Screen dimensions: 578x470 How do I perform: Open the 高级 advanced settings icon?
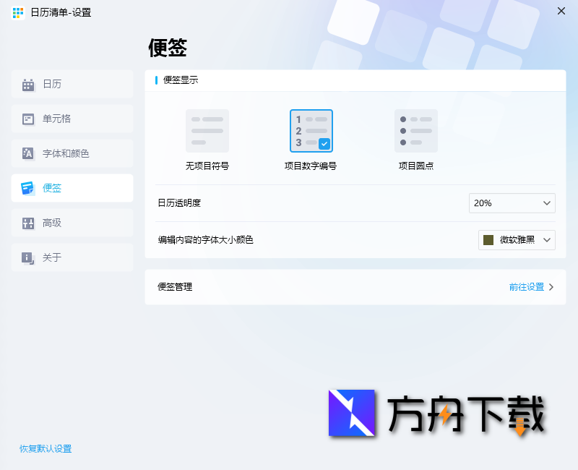[27, 223]
